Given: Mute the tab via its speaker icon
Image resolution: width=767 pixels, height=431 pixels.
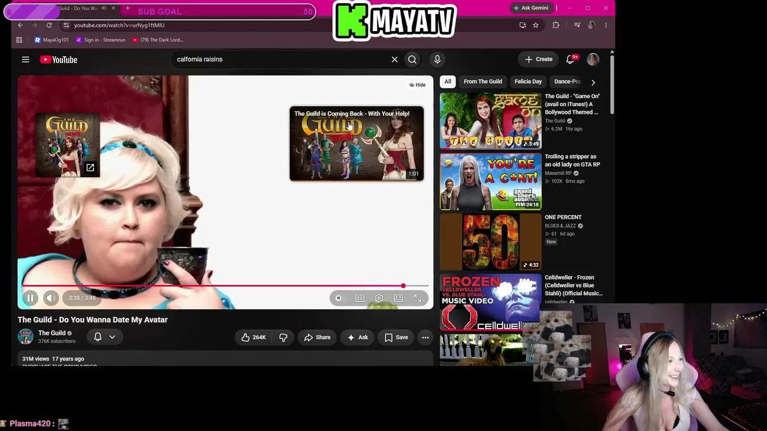Looking at the screenshot, I should click(104, 8).
